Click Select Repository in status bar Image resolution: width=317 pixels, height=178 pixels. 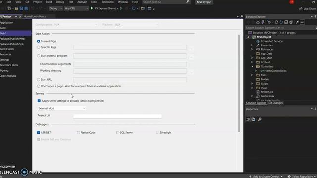coord(301,177)
